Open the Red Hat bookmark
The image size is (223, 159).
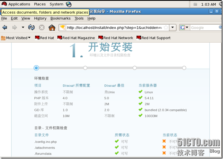(x=45, y=38)
